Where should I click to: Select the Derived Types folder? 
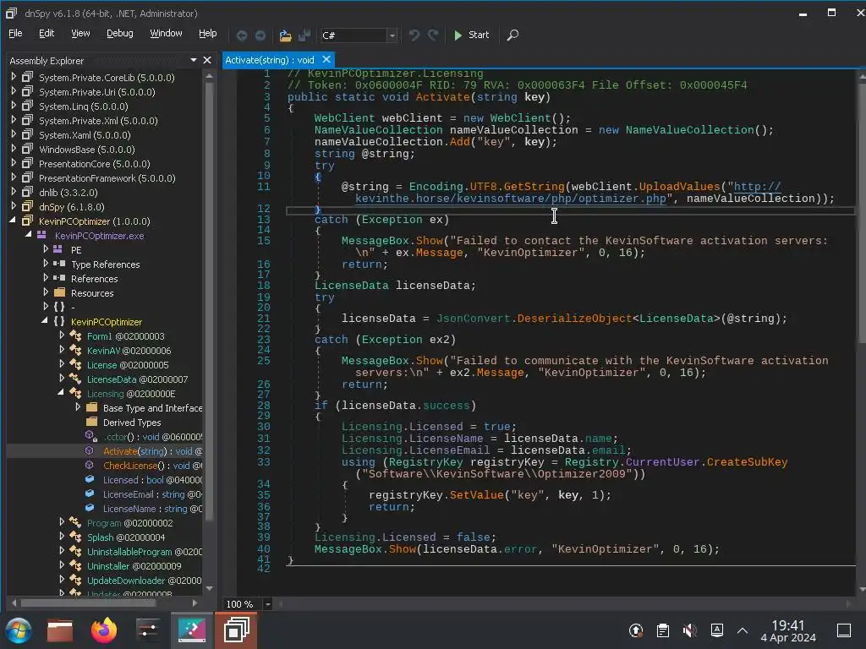pyautogui.click(x=132, y=423)
